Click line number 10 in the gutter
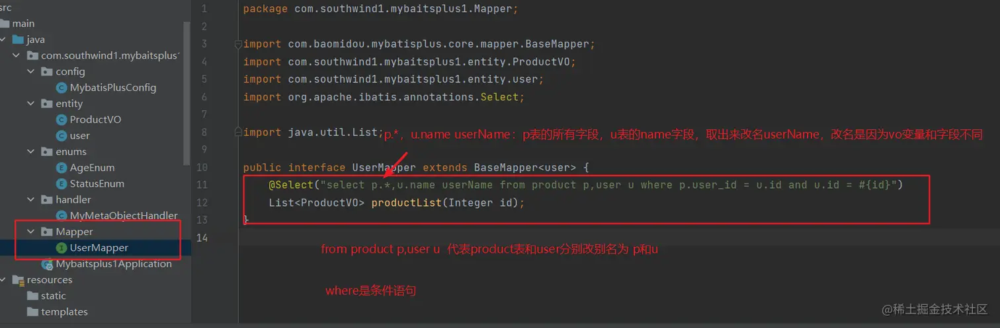The image size is (1000, 328). click(x=201, y=167)
